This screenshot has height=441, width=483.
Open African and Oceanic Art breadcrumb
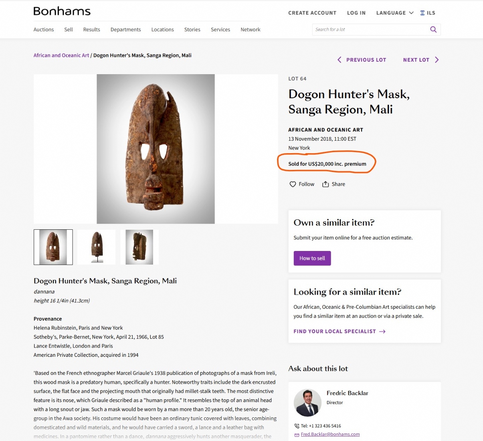coord(61,55)
